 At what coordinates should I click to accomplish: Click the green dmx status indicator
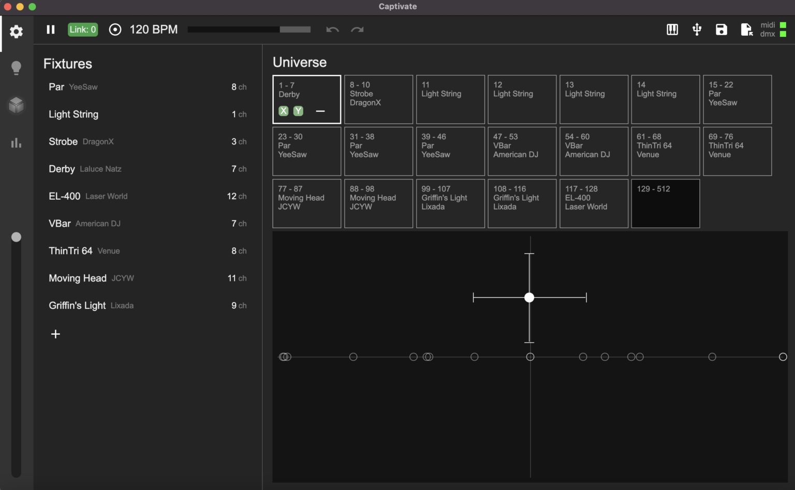coord(782,34)
